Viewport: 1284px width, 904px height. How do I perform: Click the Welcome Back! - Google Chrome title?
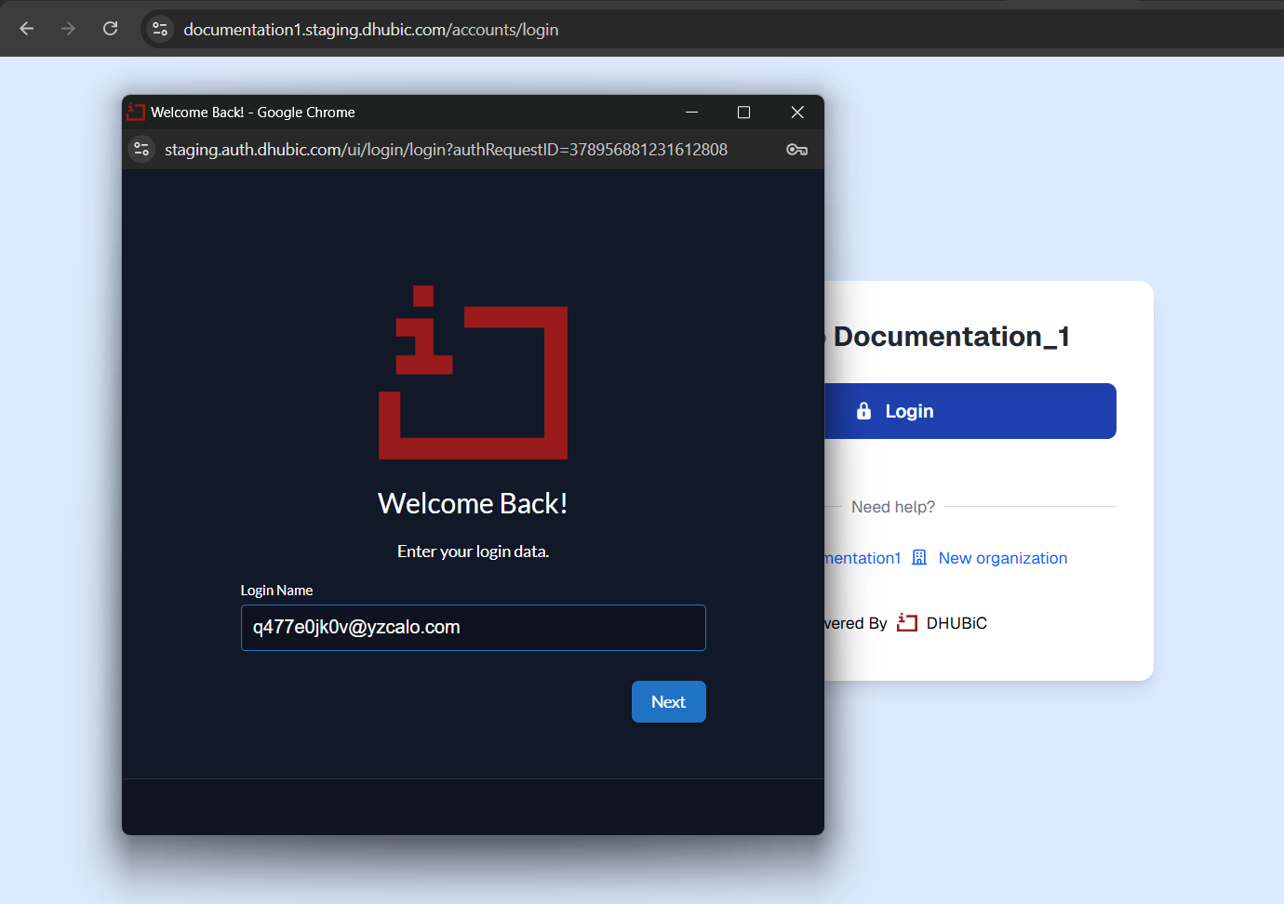pyautogui.click(x=253, y=113)
